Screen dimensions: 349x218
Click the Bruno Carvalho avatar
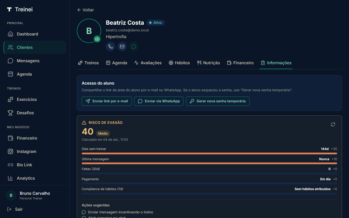(11, 195)
